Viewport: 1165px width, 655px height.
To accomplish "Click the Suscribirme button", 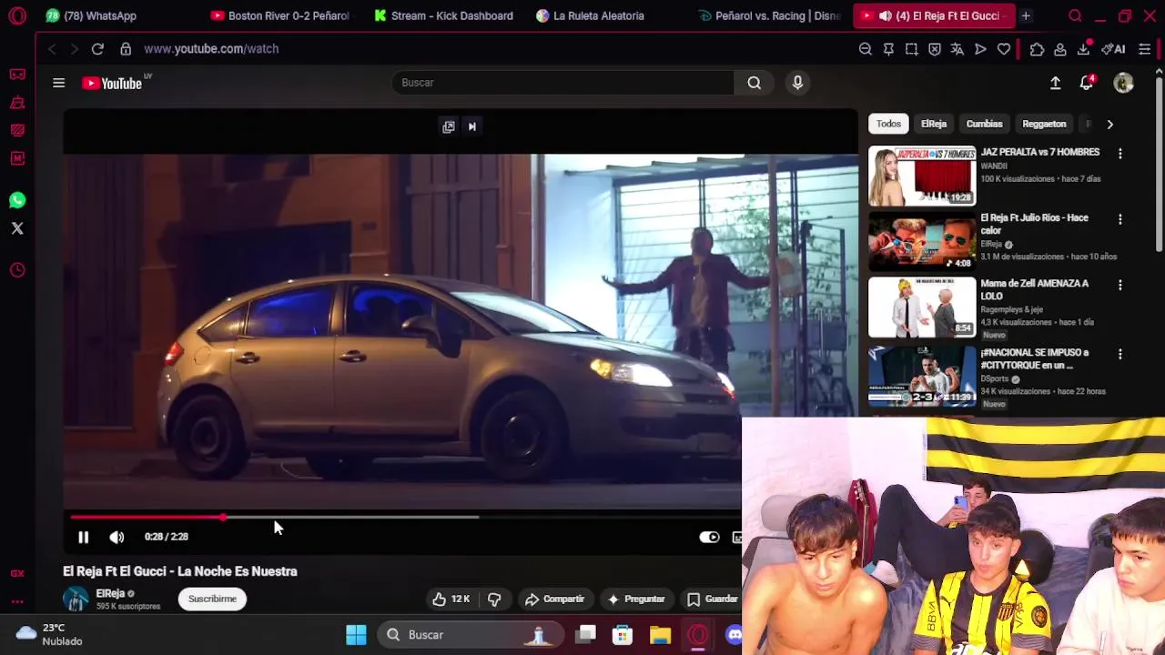I will coord(212,599).
